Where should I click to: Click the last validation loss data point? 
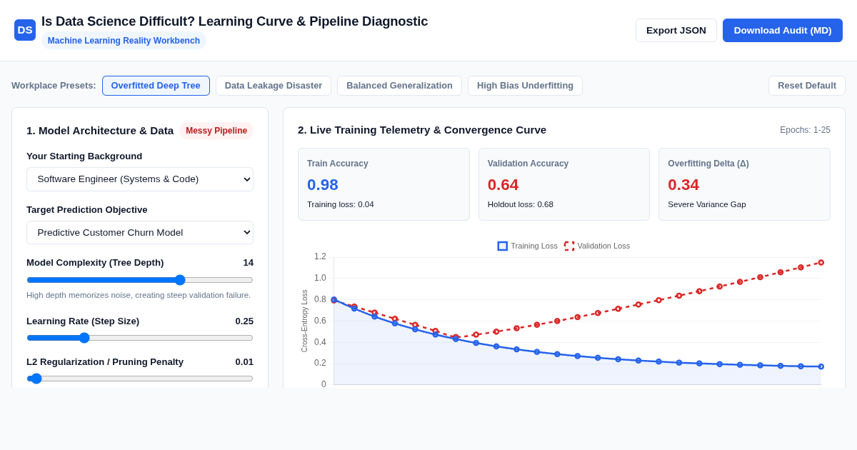pyautogui.click(x=821, y=262)
